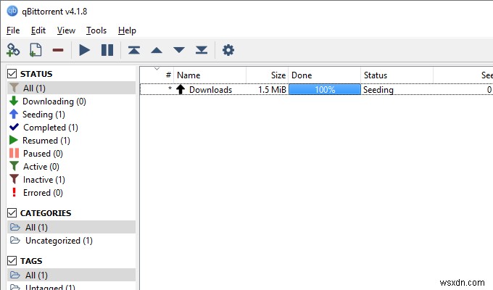The height and width of the screenshot is (290, 493).
Task: Click the Seeding status cell of Downloads
Action: coord(378,90)
